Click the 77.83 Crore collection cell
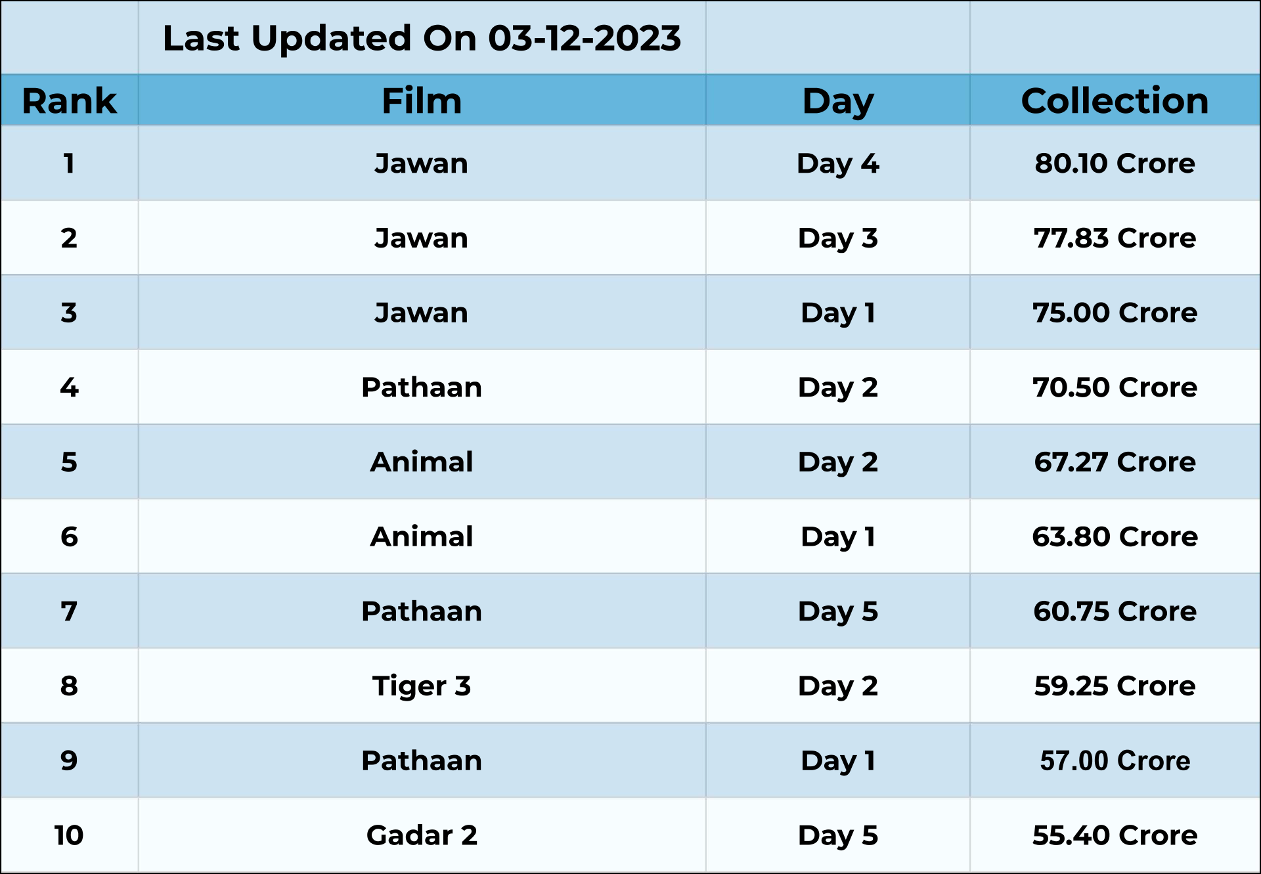 [x=1115, y=238]
